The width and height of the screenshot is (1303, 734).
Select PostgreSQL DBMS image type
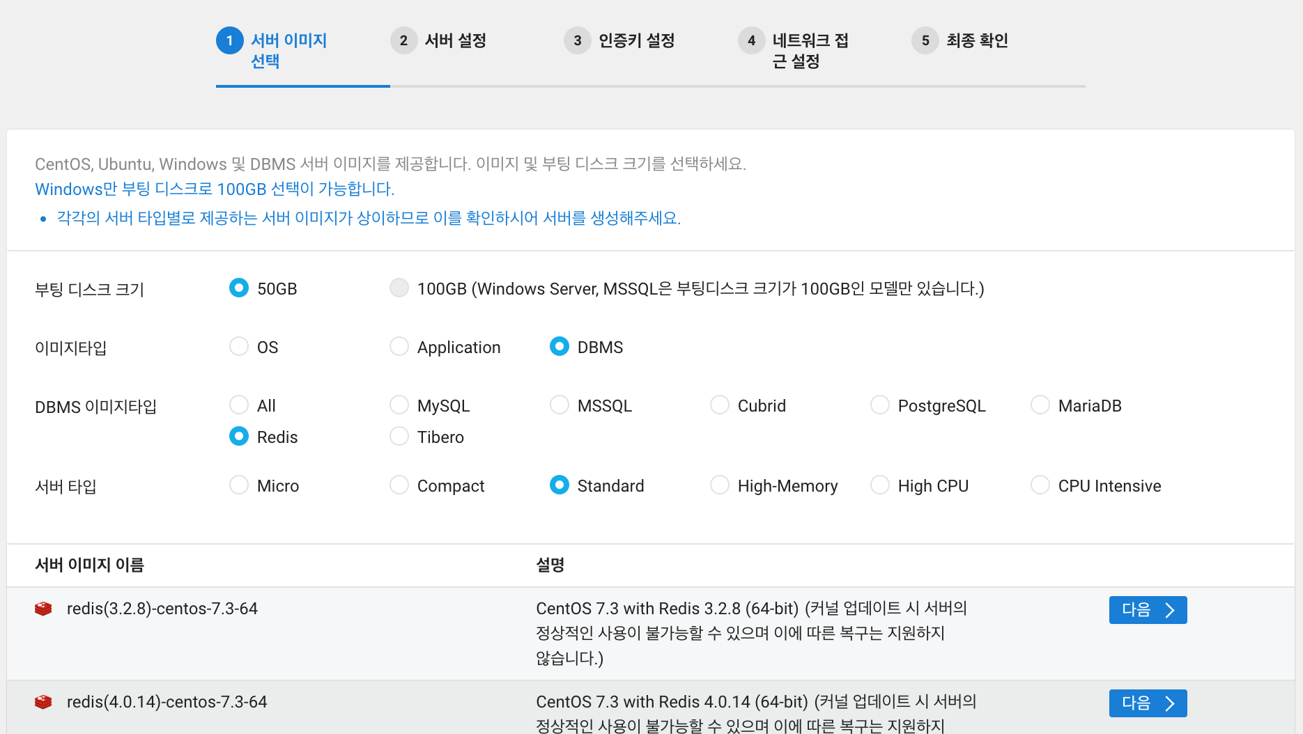(880, 405)
